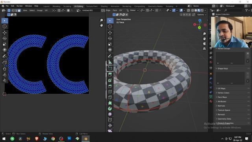Screen dimensions: 252x142
Task: Toggle snapping in 3D viewport header
Action: [147, 11]
